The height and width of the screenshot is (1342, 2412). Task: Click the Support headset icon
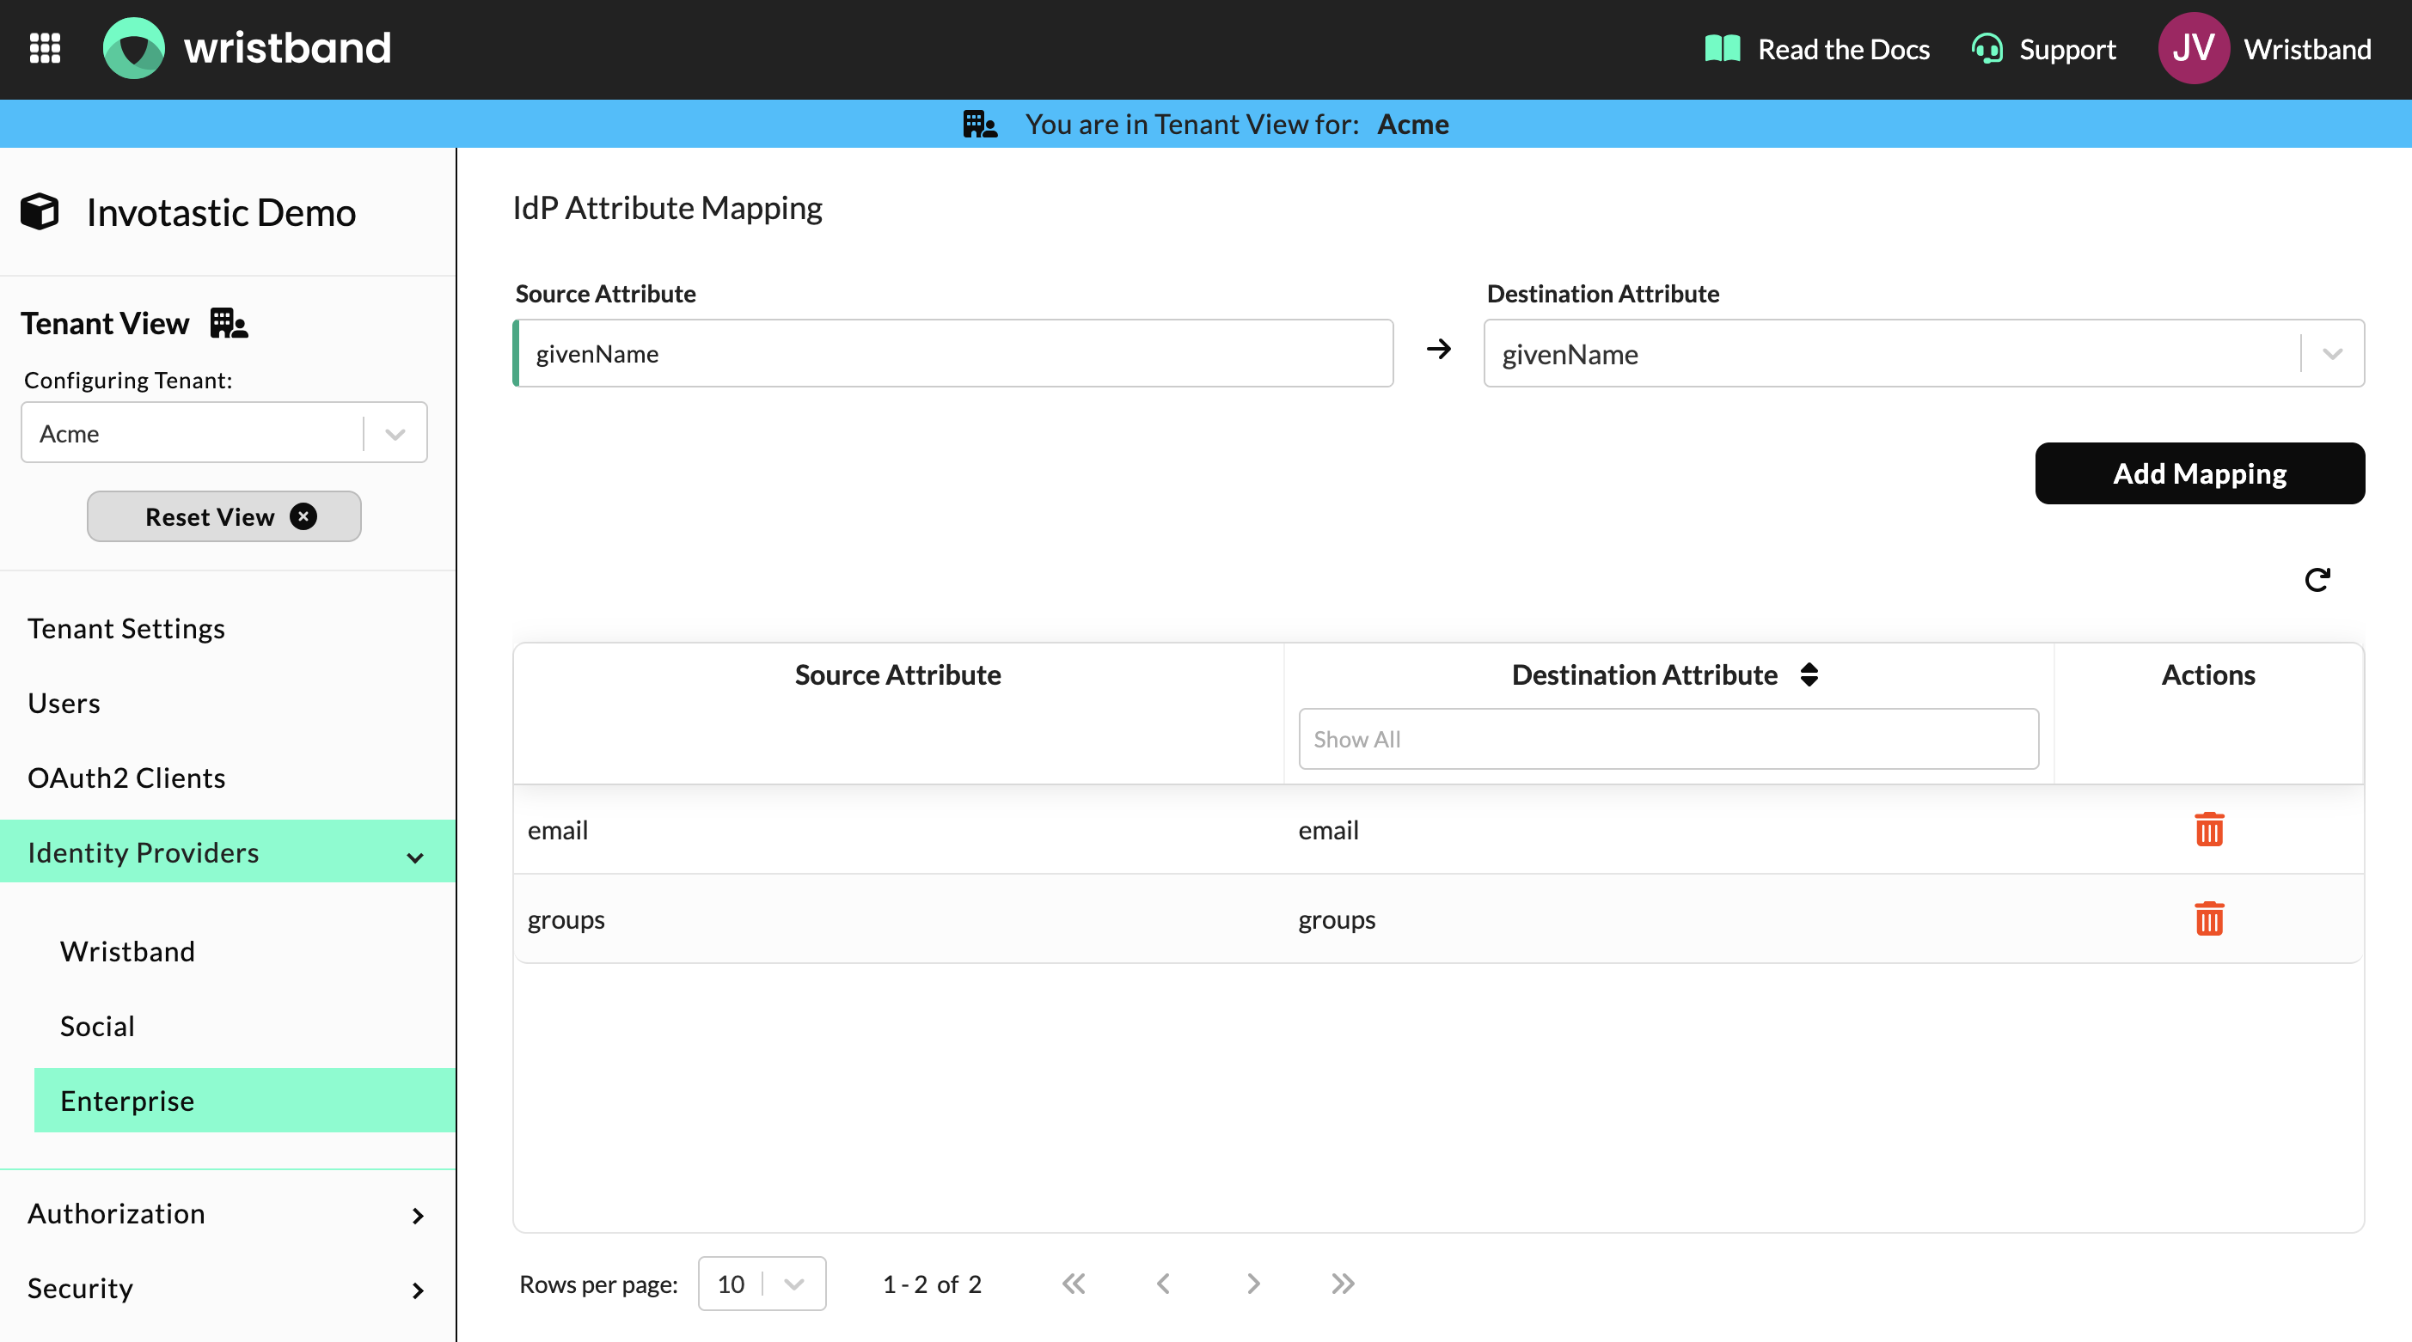pyautogui.click(x=1987, y=49)
